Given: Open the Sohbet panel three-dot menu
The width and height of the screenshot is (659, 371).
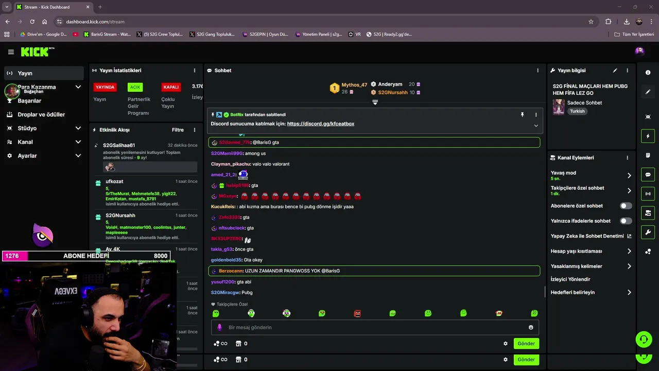Looking at the screenshot, I should pos(538,71).
